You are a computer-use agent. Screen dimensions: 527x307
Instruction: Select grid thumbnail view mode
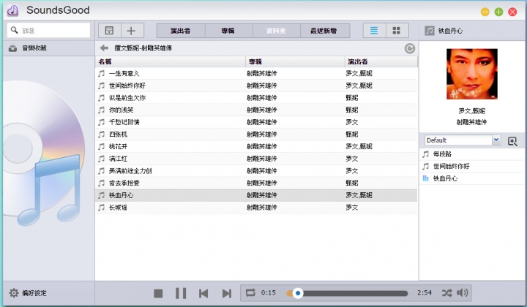pos(397,31)
